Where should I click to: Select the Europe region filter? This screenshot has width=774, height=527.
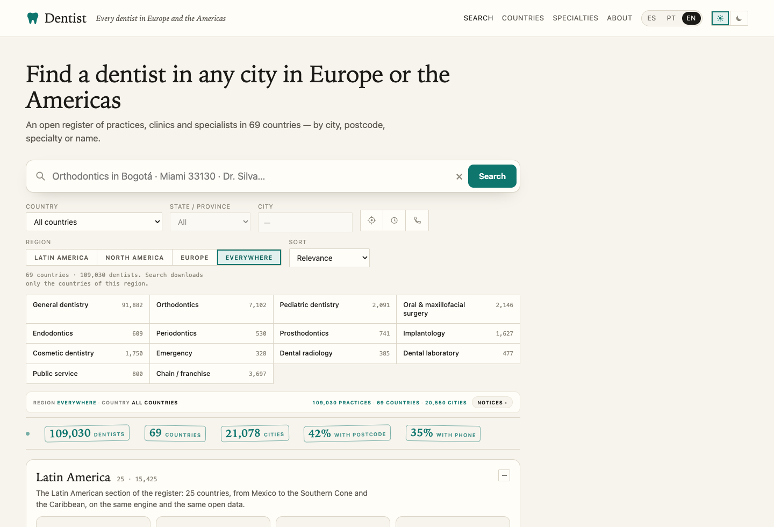195,258
